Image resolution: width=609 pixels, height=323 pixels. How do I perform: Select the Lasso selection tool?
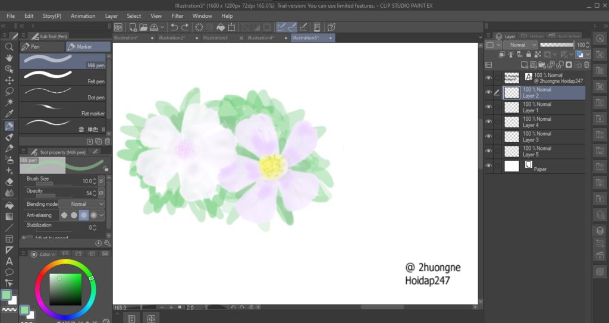[10, 92]
